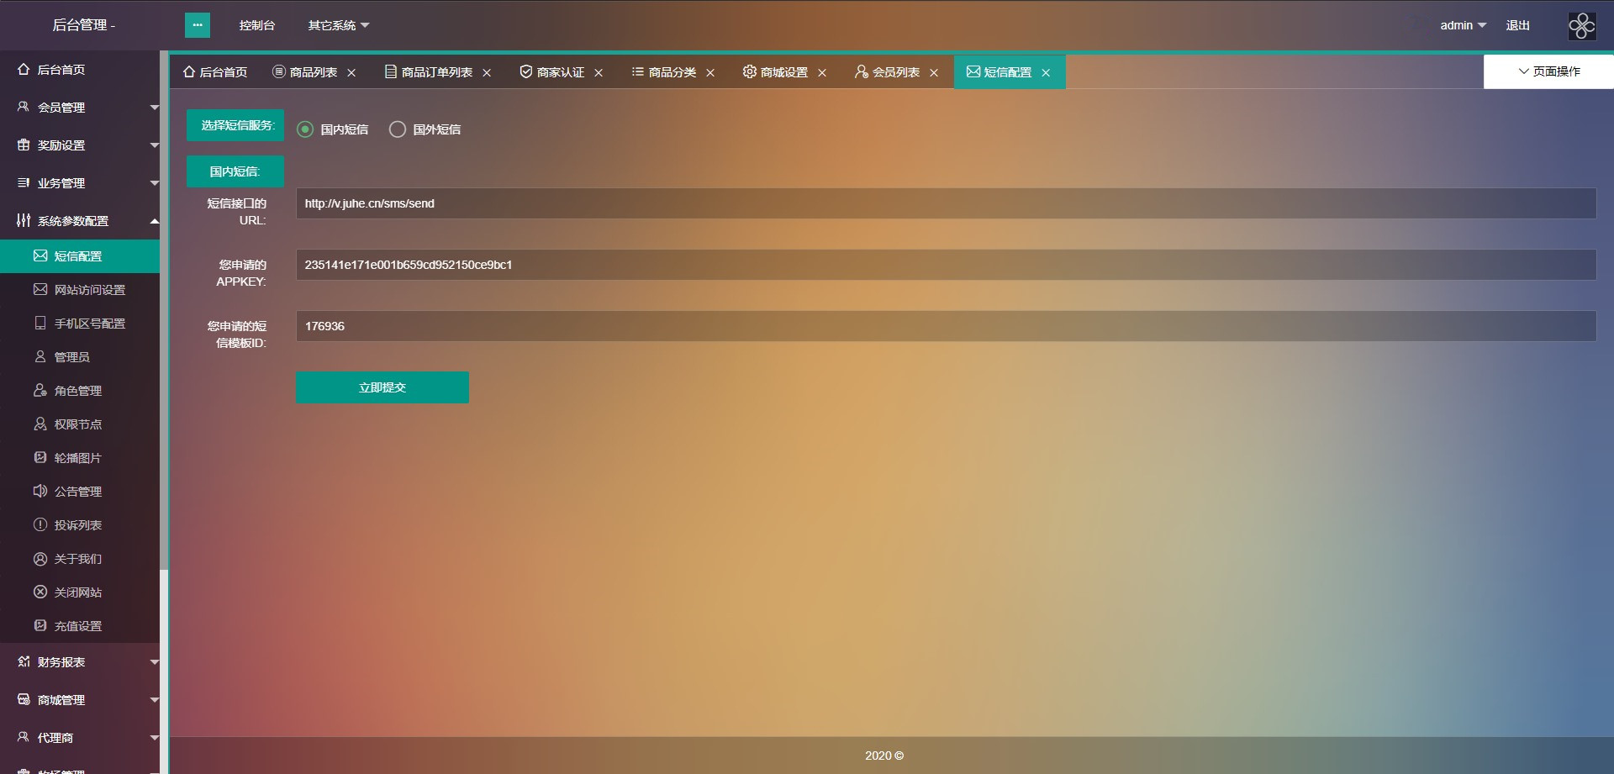The image size is (1614, 774).
Task: Open 关闭网站 sidebar item
Action: [x=77, y=592]
